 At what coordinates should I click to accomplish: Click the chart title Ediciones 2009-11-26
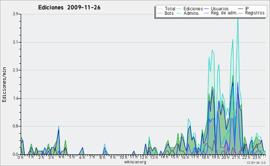69,8
